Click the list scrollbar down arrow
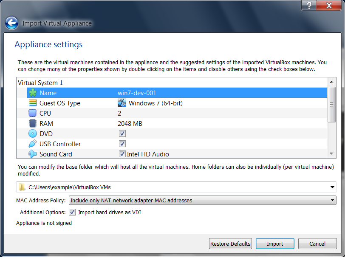The width and height of the screenshot is (345, 261). 331,153
